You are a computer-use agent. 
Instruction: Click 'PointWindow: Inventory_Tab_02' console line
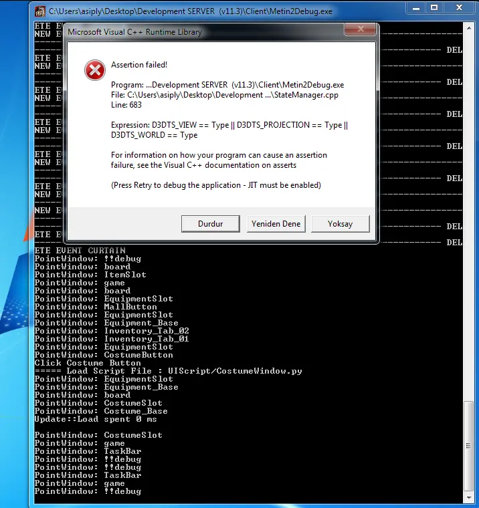tap(112, 331)
